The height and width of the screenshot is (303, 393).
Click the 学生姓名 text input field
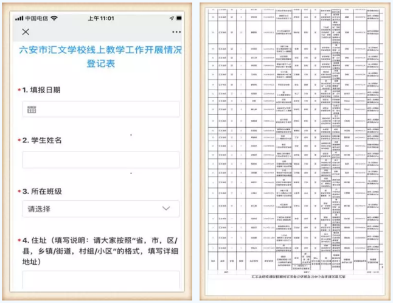coord(101,159)
